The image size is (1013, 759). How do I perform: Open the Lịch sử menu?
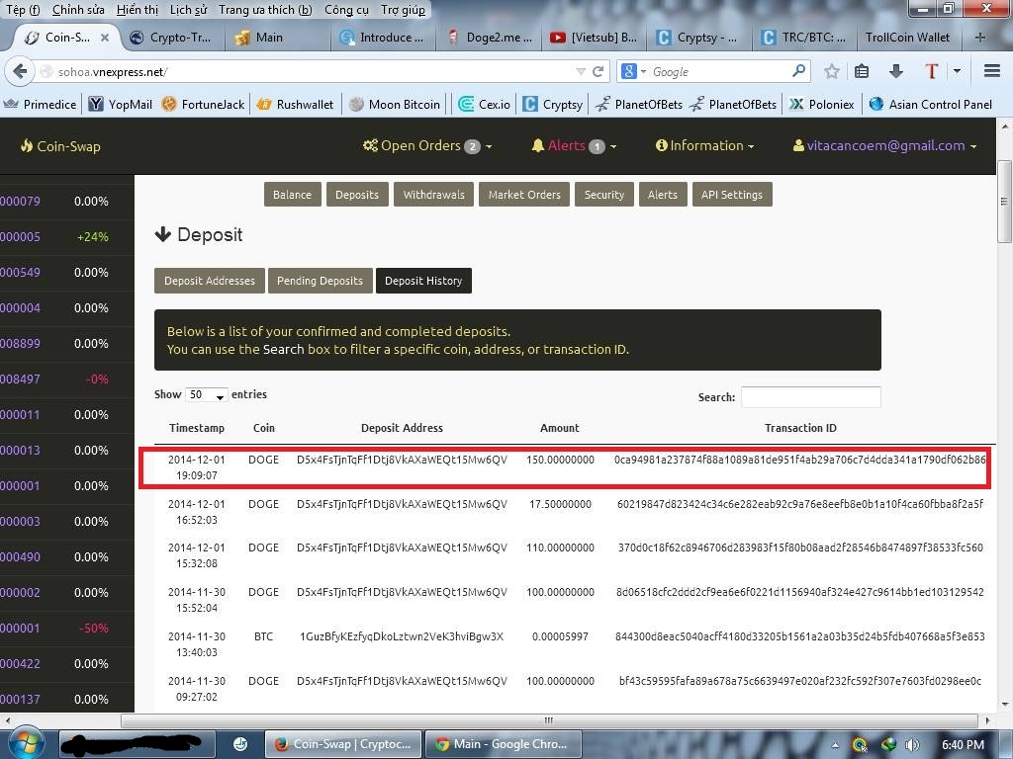(189, 10)
